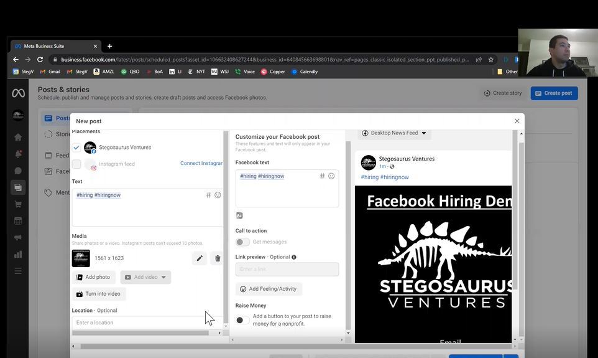The image size is (598, 358).
Task: Open the Desktop News Feed preview dropdown
Action: [x=394, y=133]
